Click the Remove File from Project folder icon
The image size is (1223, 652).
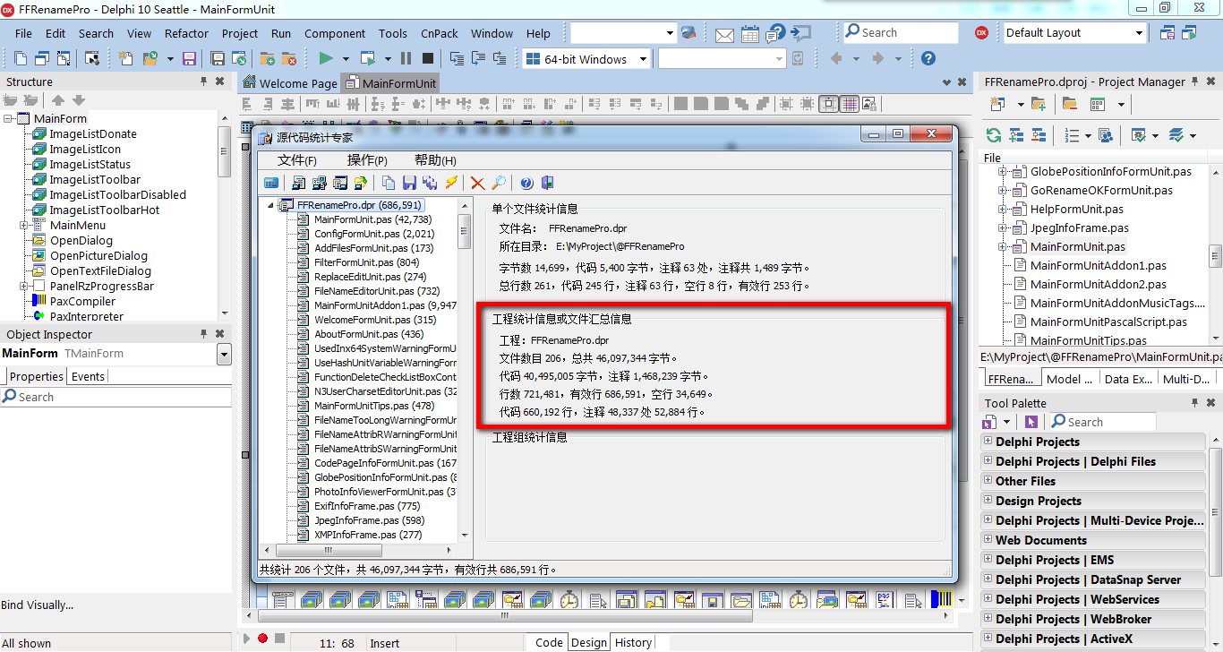click(x=288, y=58)
